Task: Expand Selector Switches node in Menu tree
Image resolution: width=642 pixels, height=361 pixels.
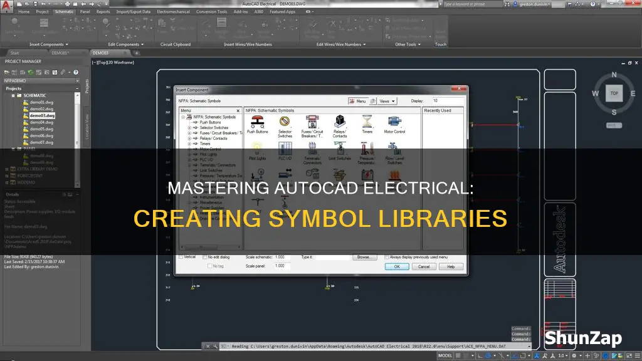Action: tap(189, 128)
